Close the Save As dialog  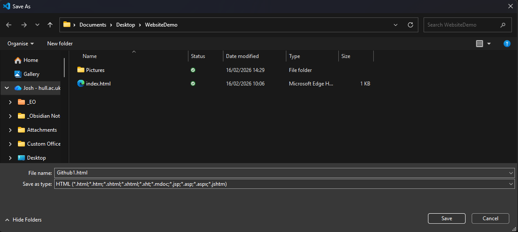click(x=511, y=6)
